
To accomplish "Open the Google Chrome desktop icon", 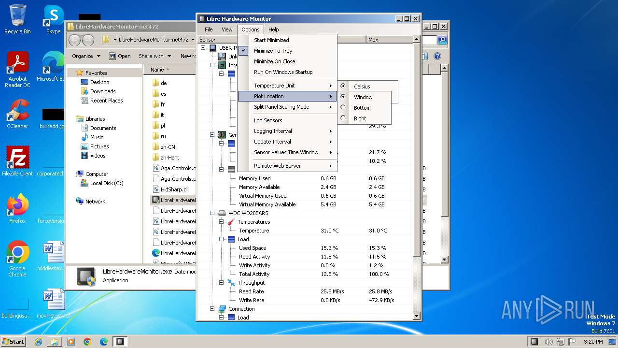I will click(17, 259).
